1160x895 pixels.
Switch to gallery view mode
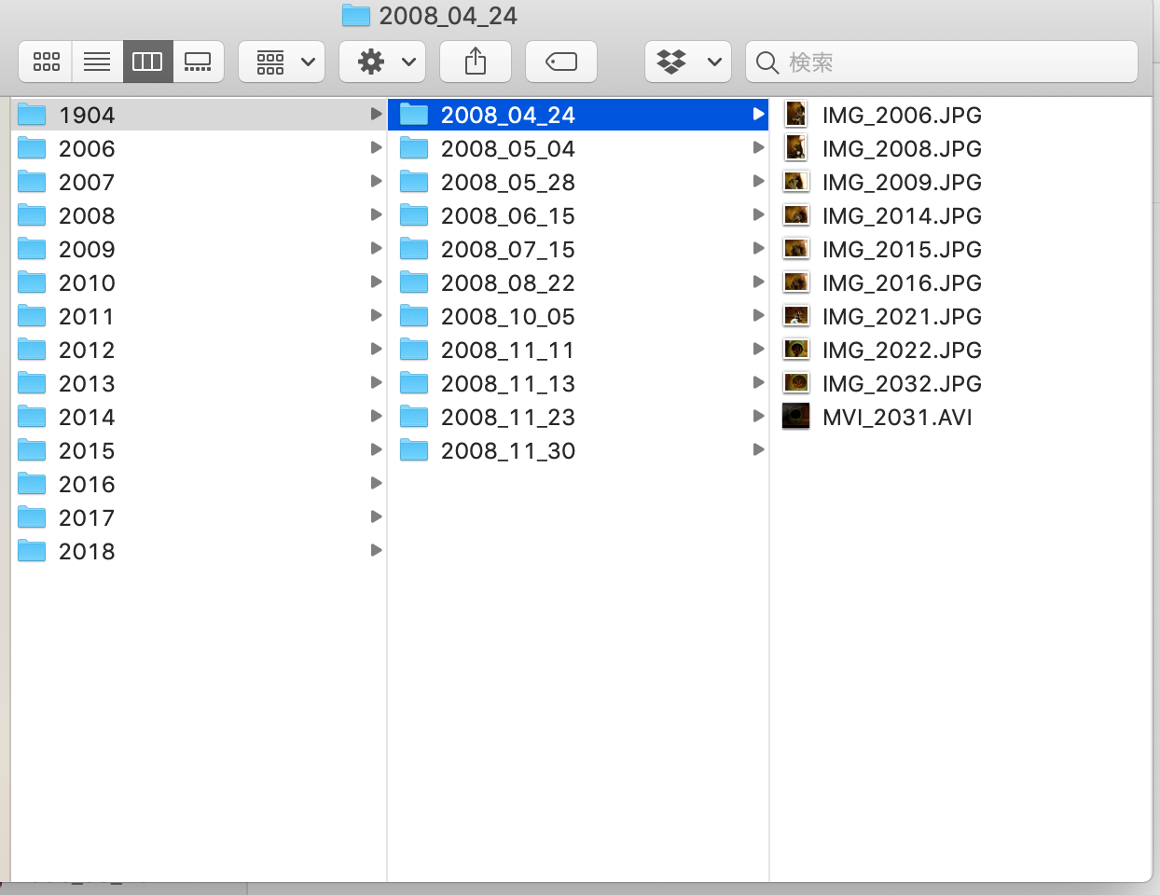point(198,62)
